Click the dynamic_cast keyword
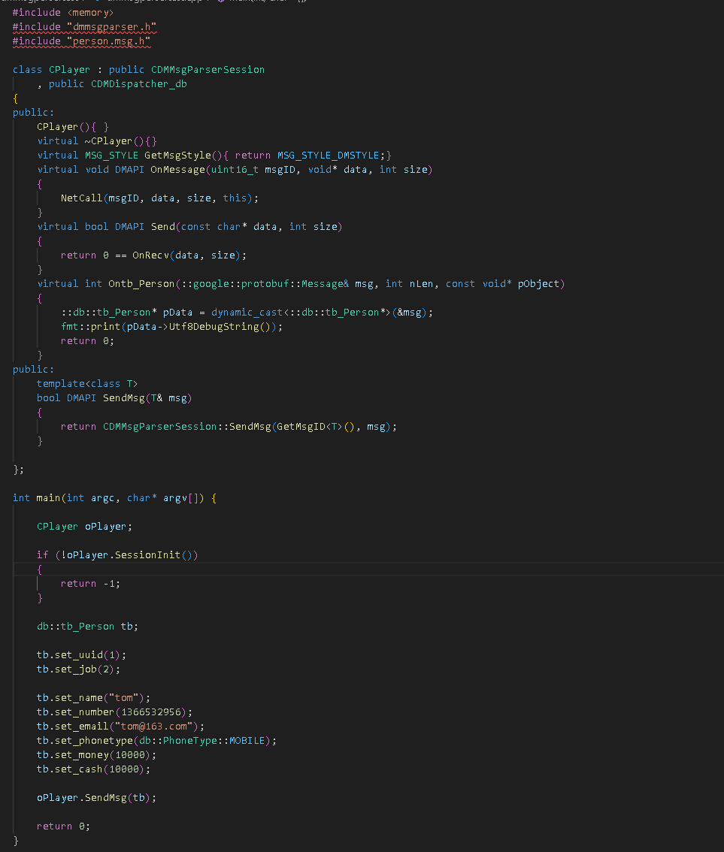Viewport: 724px width, 852px height. coord(247,313)
